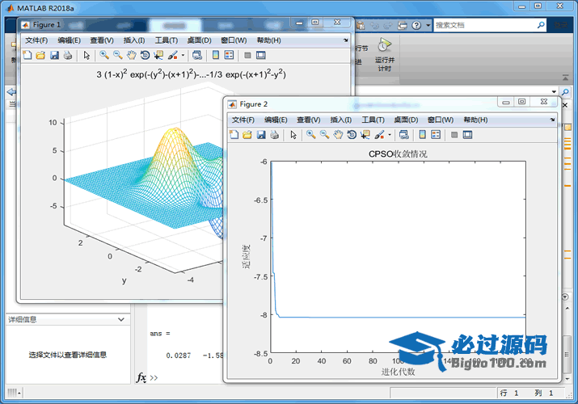This screenshot has height=404, width=578.
Task: Select Zoom Out tool in Figure 2
Action: click(324, 135)
